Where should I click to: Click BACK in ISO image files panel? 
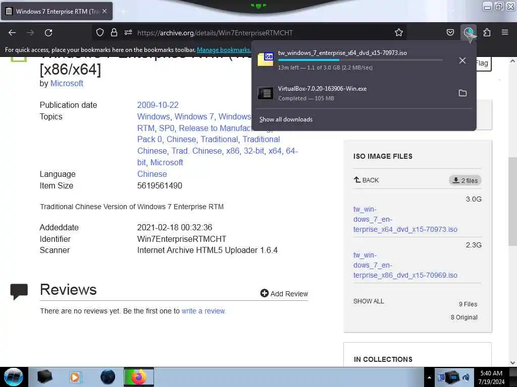[367, 180]
